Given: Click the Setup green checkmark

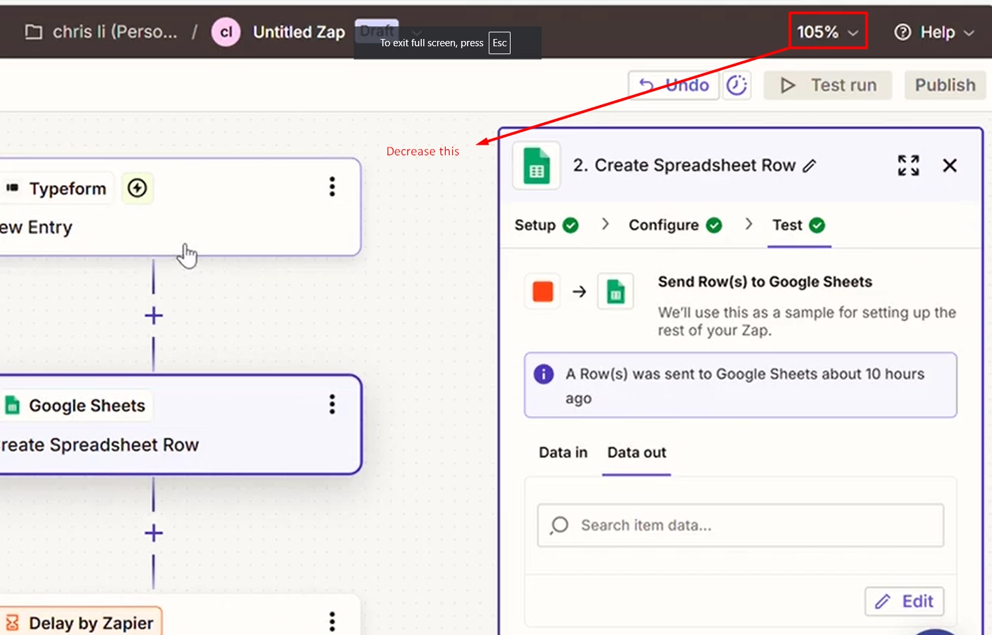Looking at the screenshot, I should pos(570,225).
